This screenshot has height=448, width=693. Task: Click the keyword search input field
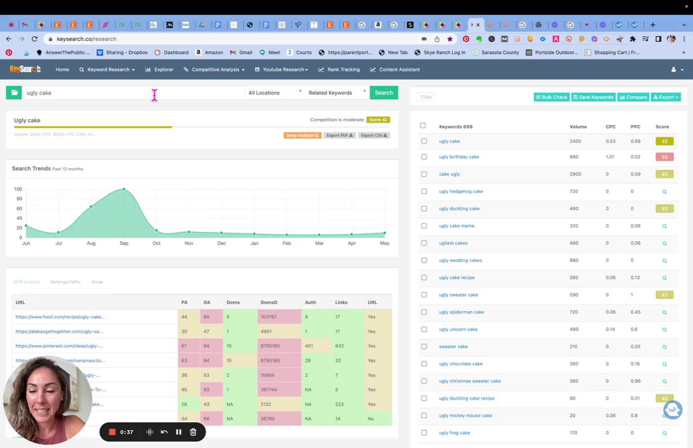point(134,93)
